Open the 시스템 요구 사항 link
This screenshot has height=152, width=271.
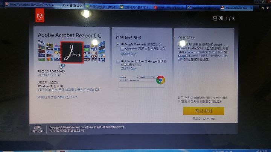tap(49, 75)
